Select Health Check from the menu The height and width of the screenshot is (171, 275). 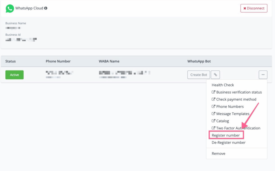point(223,85)
